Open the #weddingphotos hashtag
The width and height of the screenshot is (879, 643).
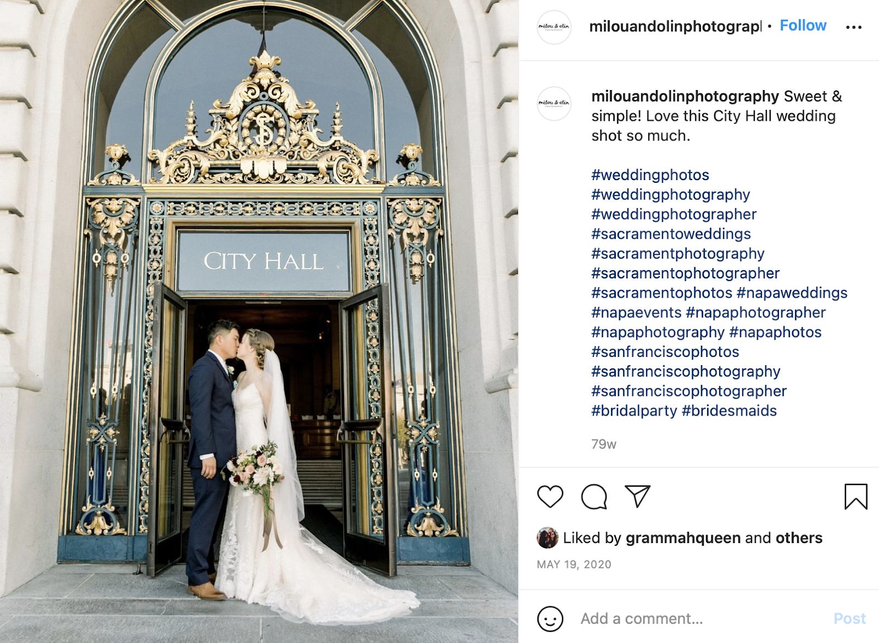pyautogui.click(x=650, y=175)
